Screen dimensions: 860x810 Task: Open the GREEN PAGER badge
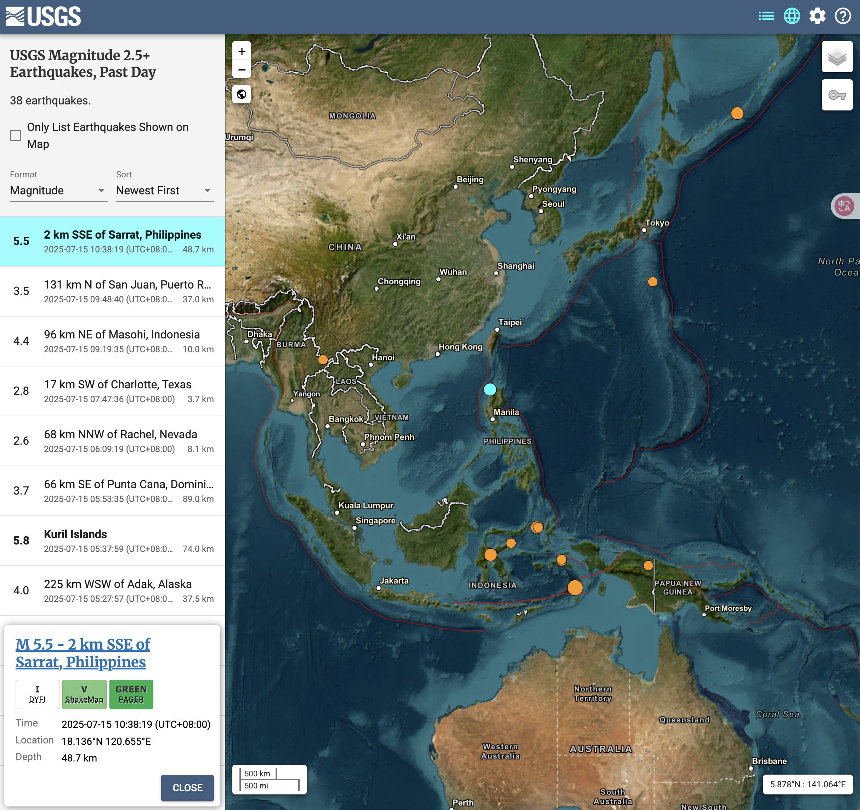(x=131, y=694)
